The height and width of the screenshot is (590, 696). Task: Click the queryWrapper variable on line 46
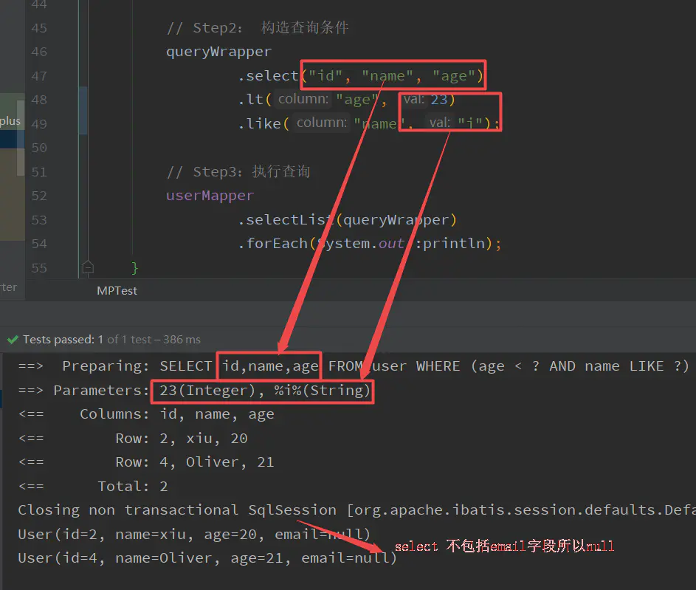[218, 52]
